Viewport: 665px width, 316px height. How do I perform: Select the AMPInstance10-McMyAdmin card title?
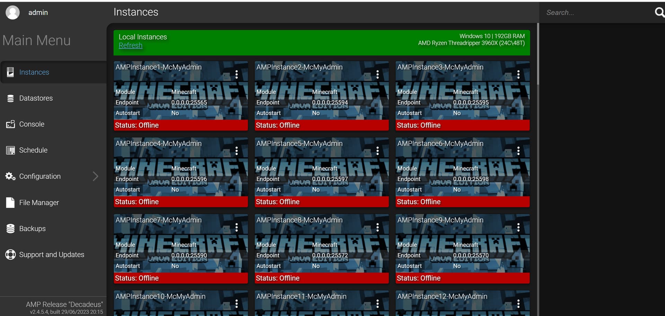click(161, 297)
